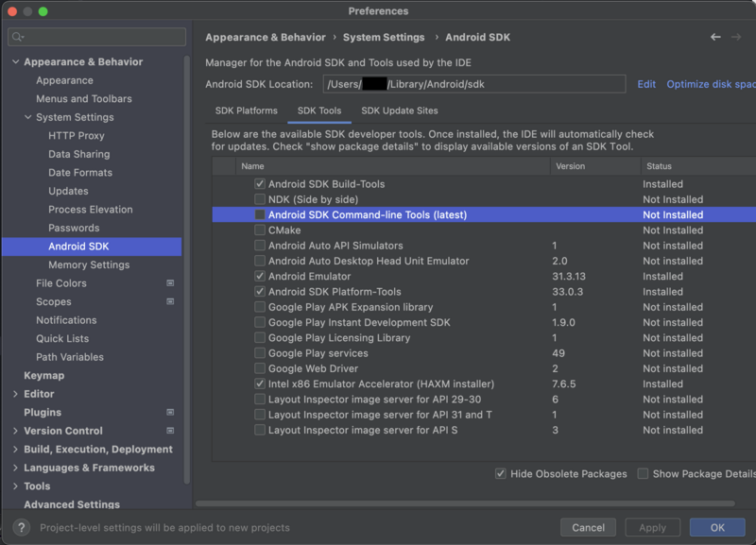This screenshot has height=545, width=756.
Task: Select Process Elevation settings
Action: click(90, 210)
